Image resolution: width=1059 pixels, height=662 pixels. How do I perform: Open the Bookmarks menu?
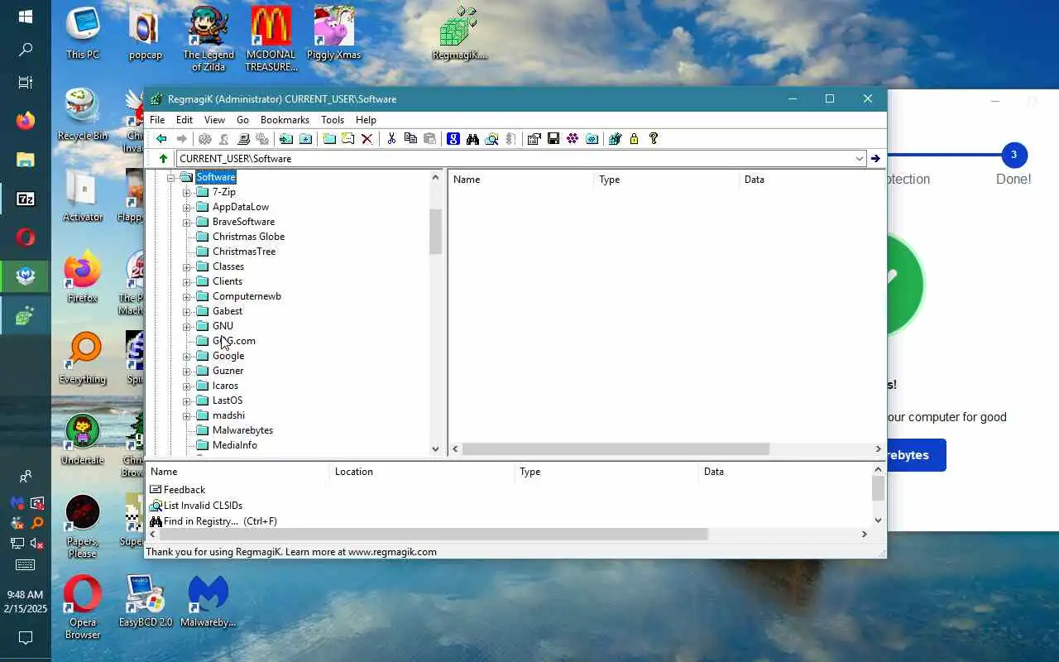coord(285,120)
